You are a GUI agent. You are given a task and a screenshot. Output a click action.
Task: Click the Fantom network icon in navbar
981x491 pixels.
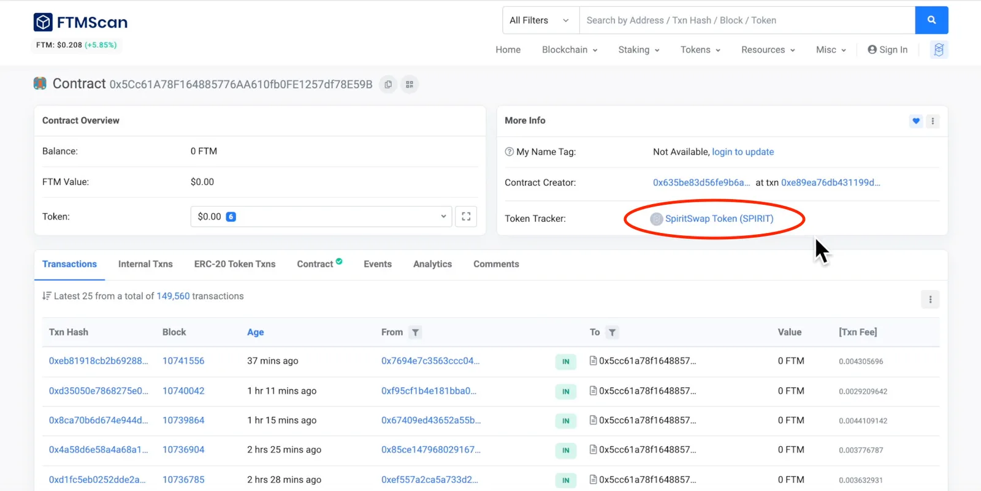(939, 50)
